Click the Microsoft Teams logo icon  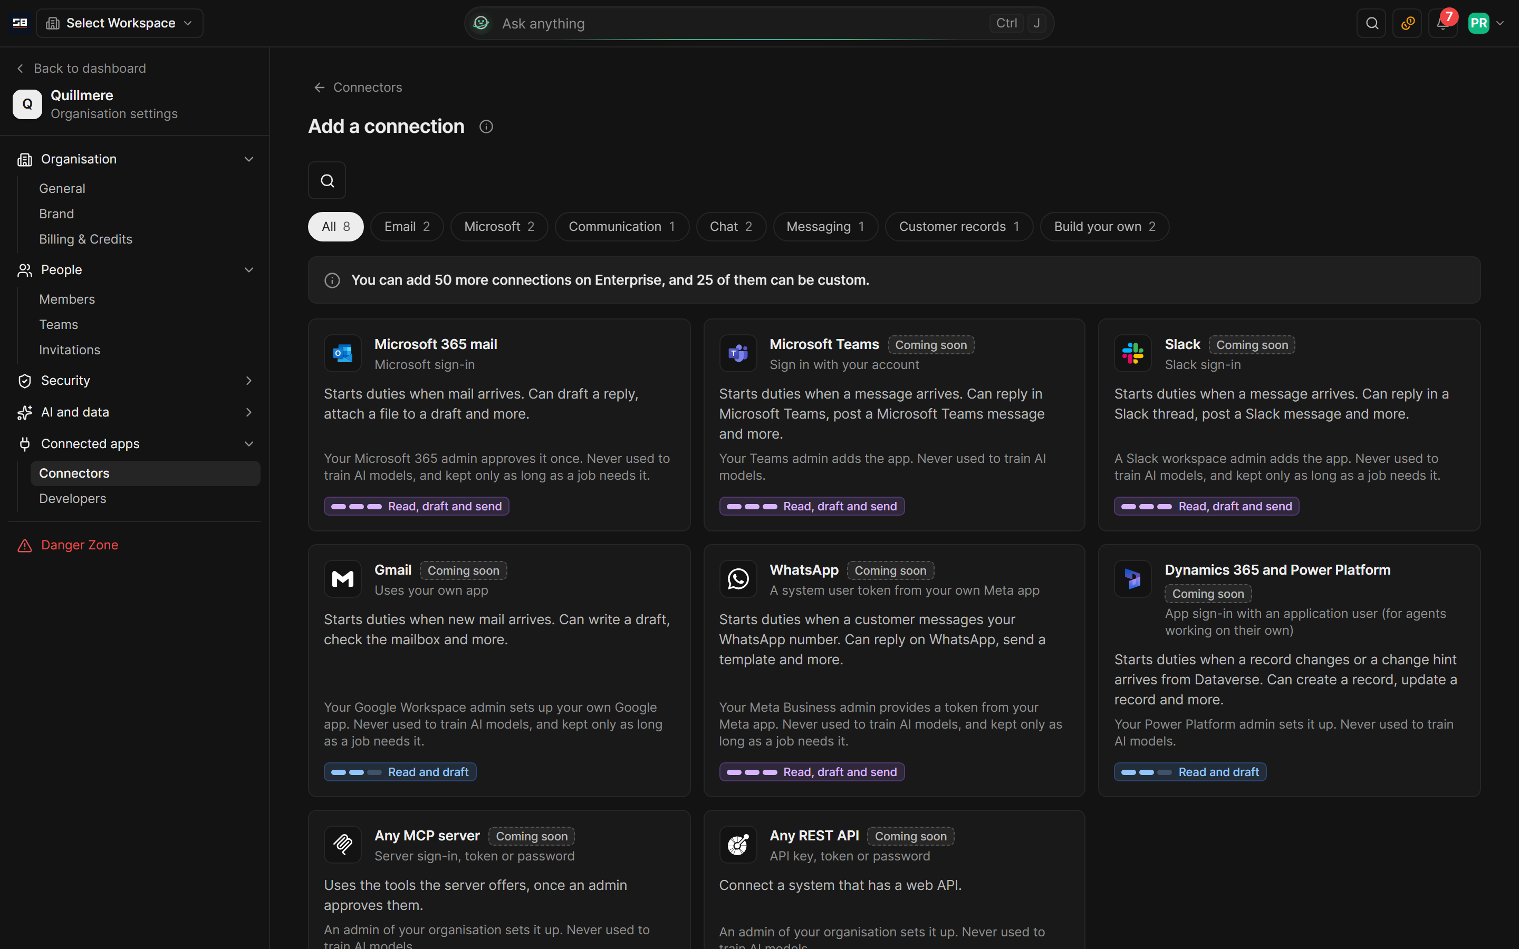click(738, 353)
